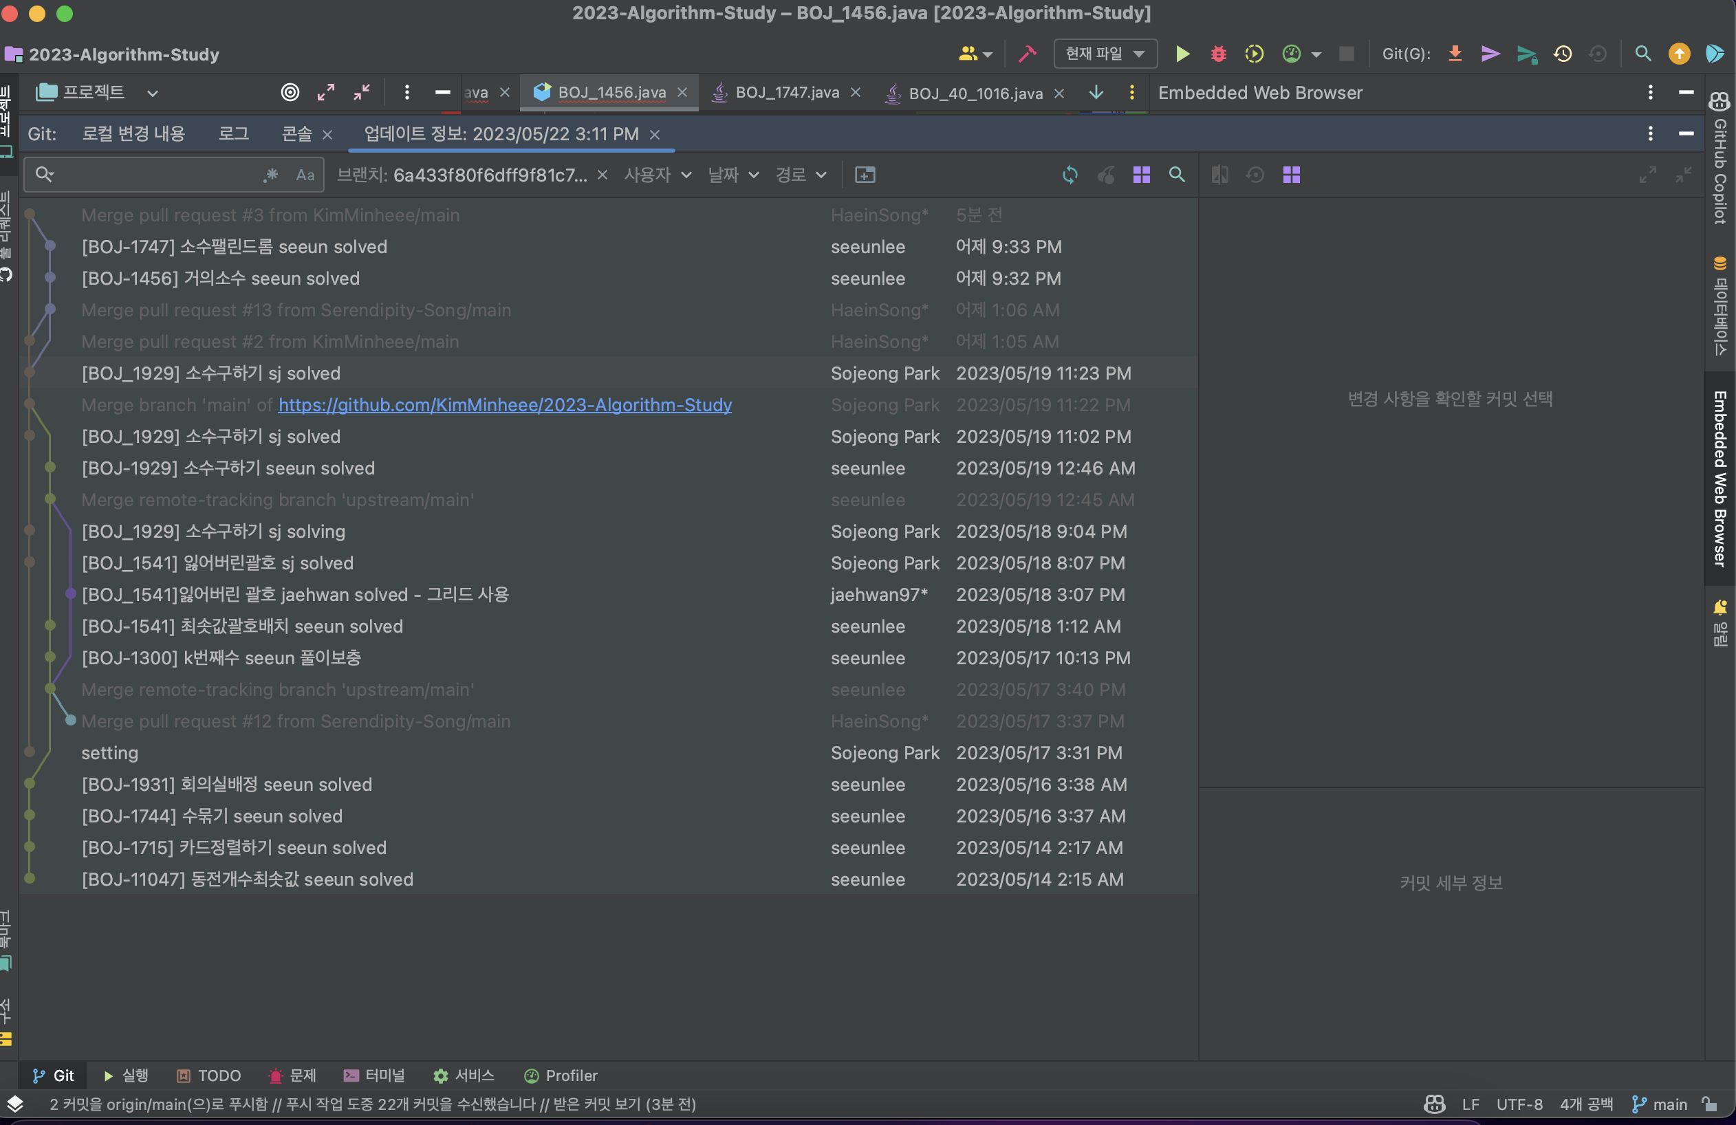Show hidden editor tabs arrow
Viewport: 1736px width, 1125px height.
1096,93
